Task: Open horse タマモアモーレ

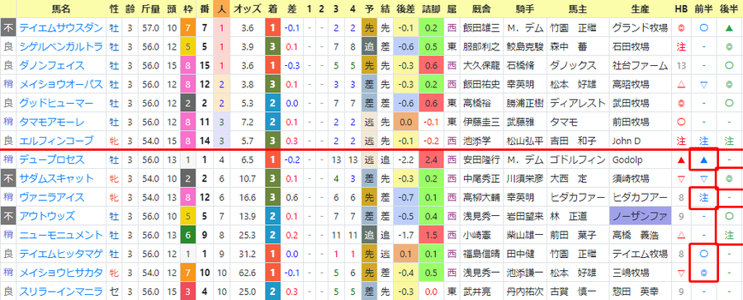Action: 52,122
